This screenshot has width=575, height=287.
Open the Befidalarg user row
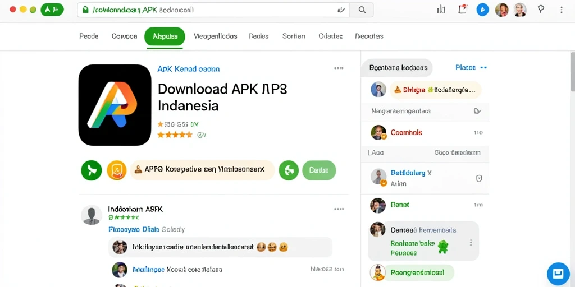click(x=425, y=178)
